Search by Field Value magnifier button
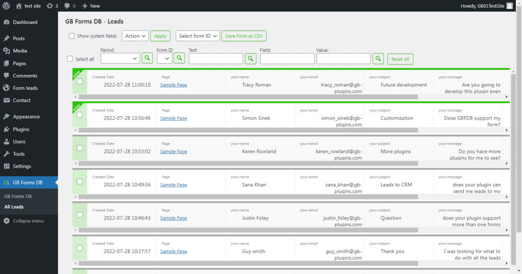522x274 pixels. click(x=378, y=59)
